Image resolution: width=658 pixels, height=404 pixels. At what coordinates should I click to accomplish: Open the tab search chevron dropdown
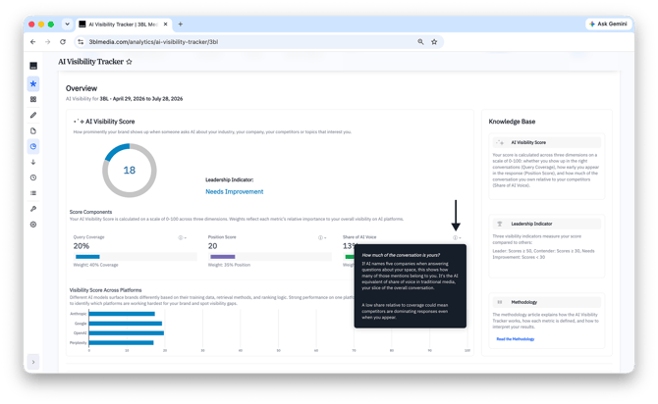point(67,25)
